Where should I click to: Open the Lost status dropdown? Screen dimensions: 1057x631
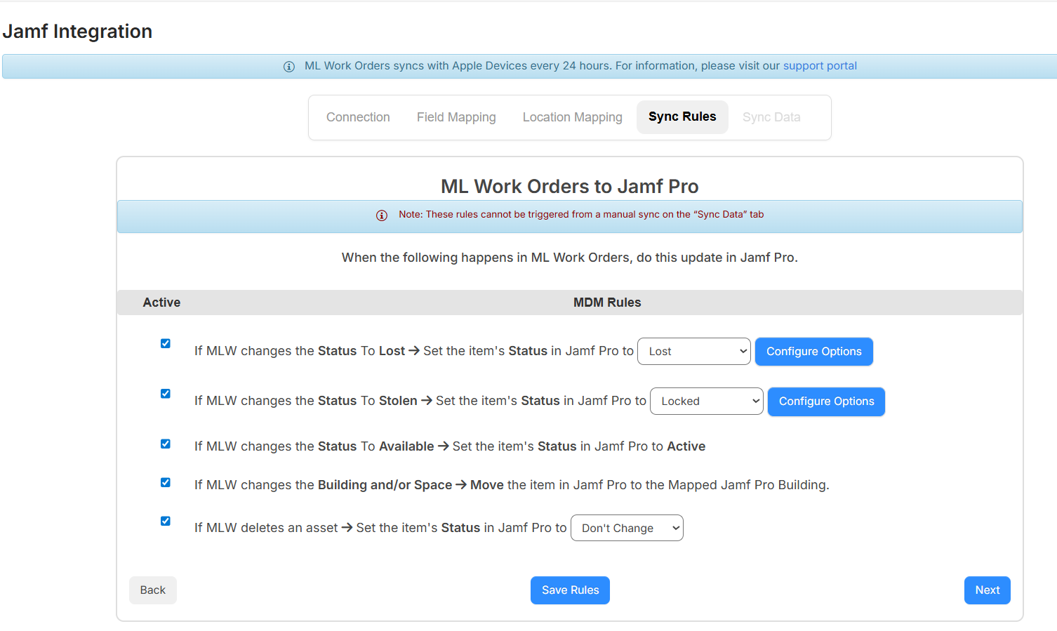694,351
